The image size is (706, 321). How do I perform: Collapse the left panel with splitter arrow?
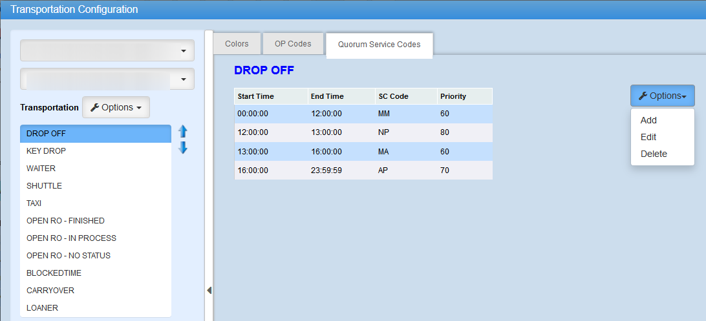coord(209,291)
